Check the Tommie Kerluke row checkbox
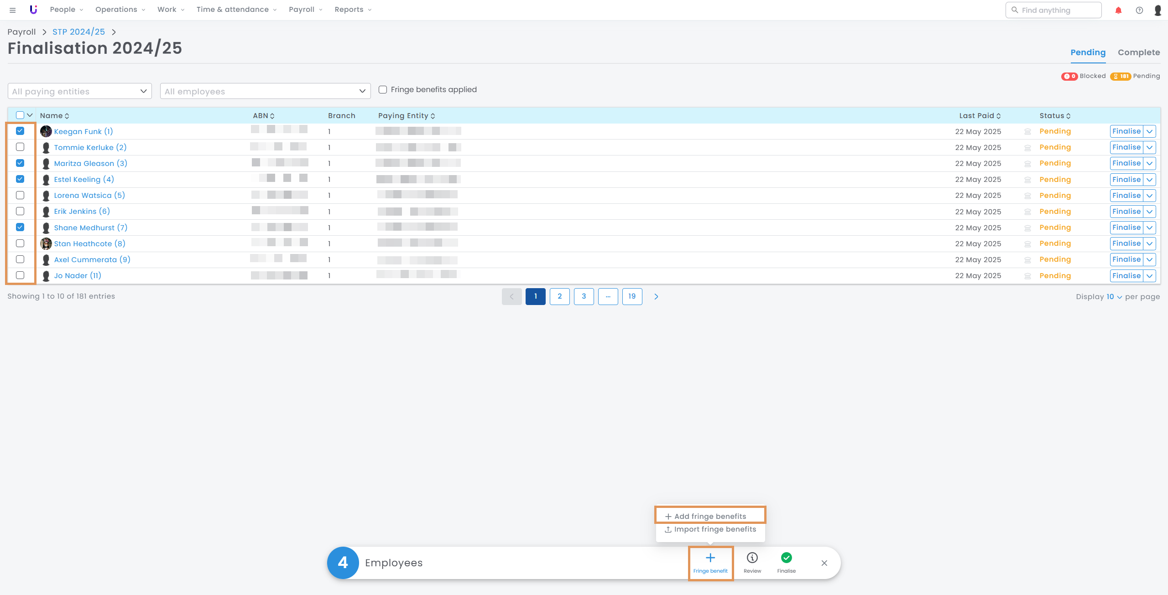The height and width of the screenshot is (595, 1168). tap(20, 147)
